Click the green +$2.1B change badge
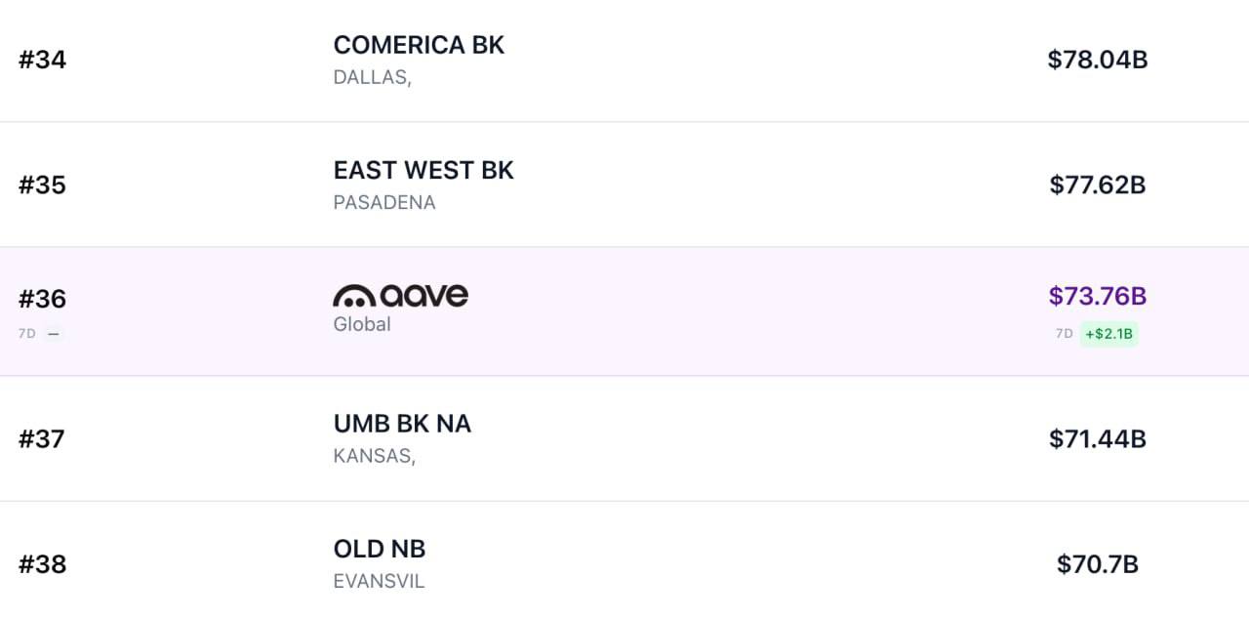Viewport: 1249px width, 618px height. pos(1108,334)
